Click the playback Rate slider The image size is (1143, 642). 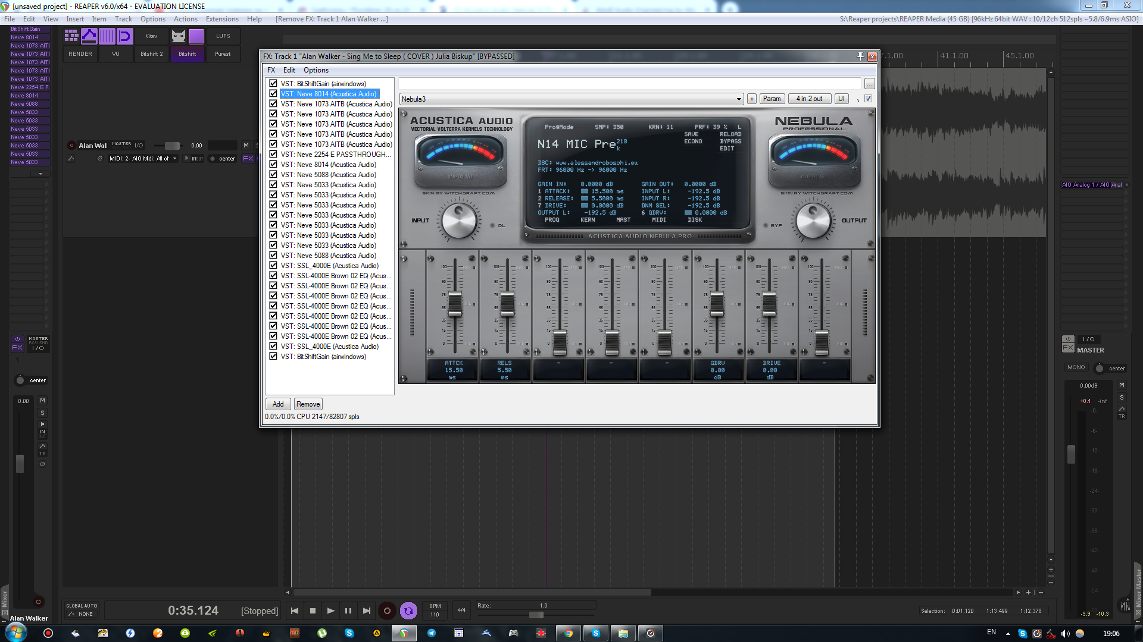click(536, 615)
